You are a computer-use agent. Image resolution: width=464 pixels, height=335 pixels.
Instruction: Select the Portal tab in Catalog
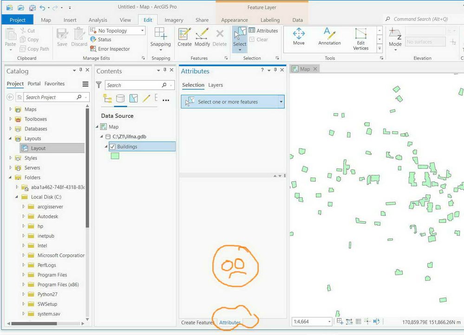pyautogui.click(x=34, y=84)
